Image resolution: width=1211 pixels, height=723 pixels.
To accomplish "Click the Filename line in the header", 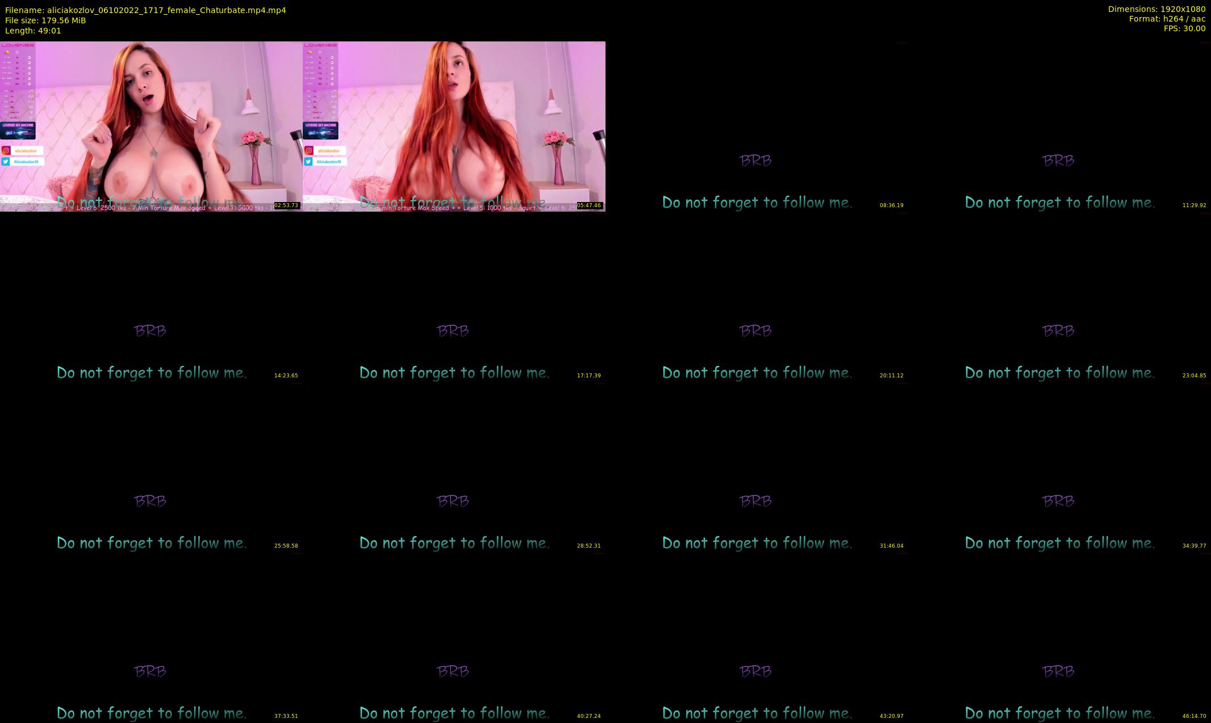I will coord(145,10).
